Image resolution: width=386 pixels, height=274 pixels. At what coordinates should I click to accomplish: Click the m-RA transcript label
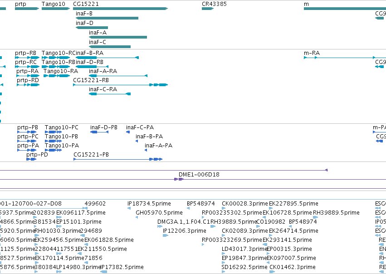(x=312, y=53)
